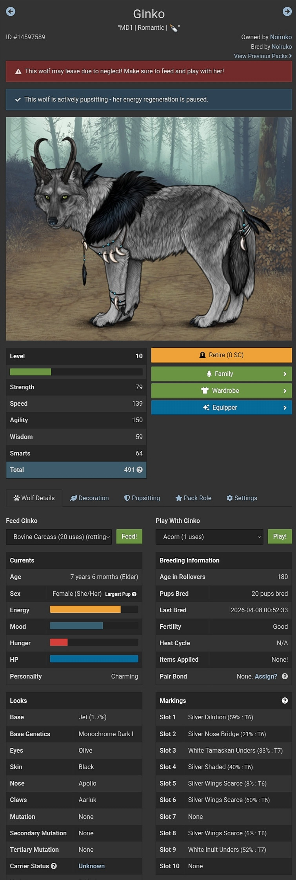296x880 pixels.
Task: Click the Largest Pup help icon
Action: tap(134, 594)
